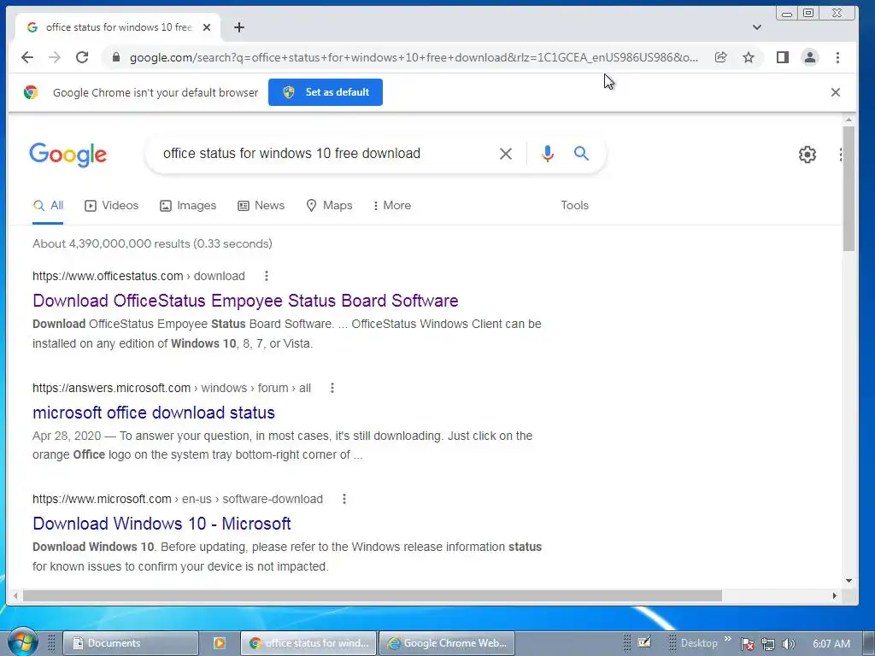The image size is (875, 656).
Task: Reload the current page
Action: point(82,57)
